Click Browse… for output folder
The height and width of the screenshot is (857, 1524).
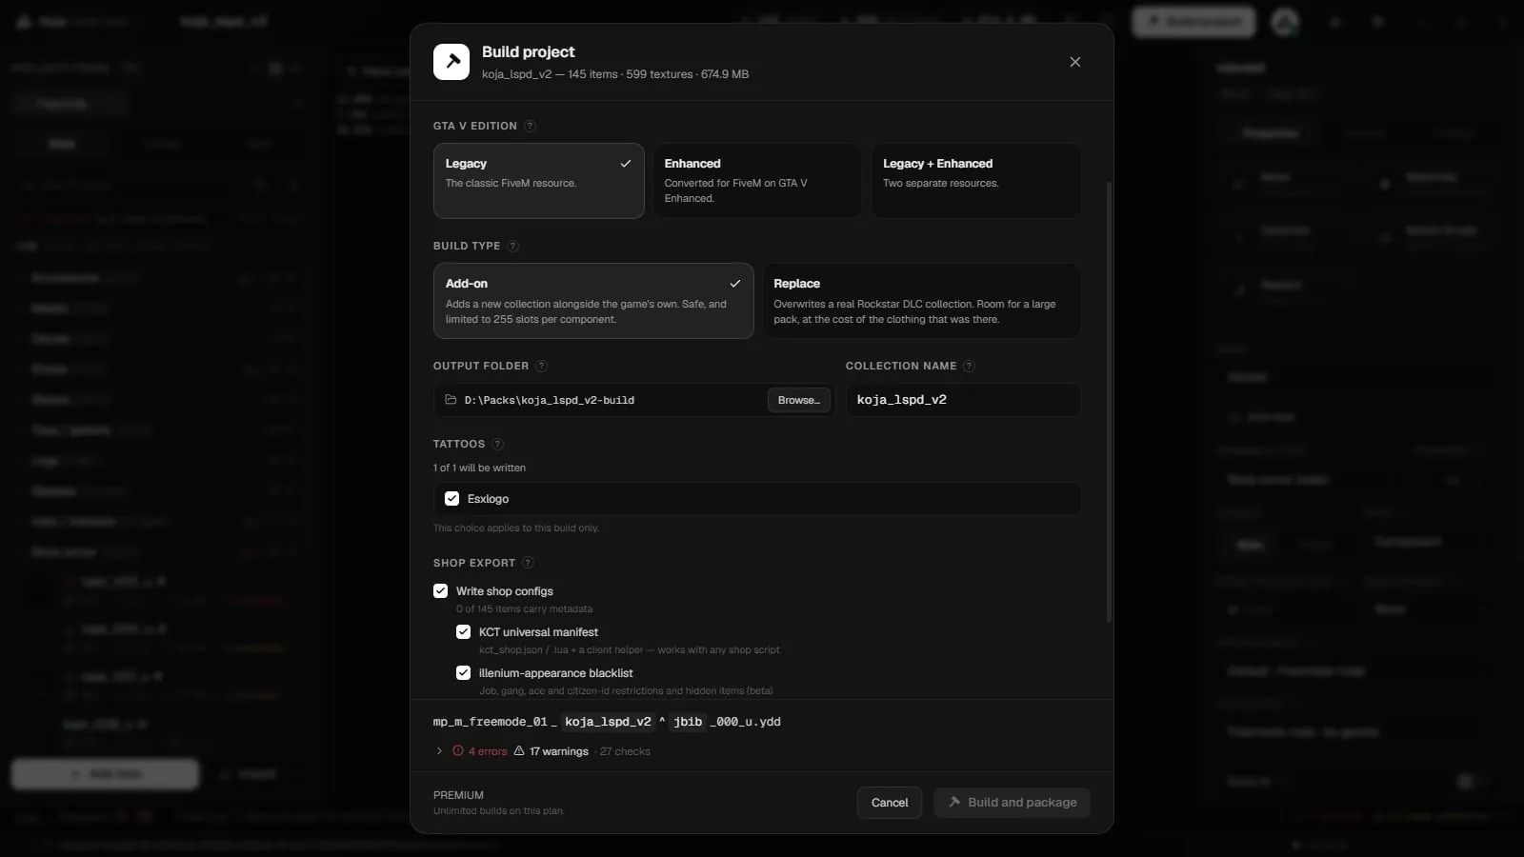[x=799, y=400]
